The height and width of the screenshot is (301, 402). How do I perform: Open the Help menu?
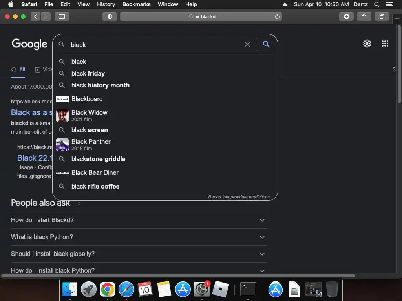click(191, 4)
